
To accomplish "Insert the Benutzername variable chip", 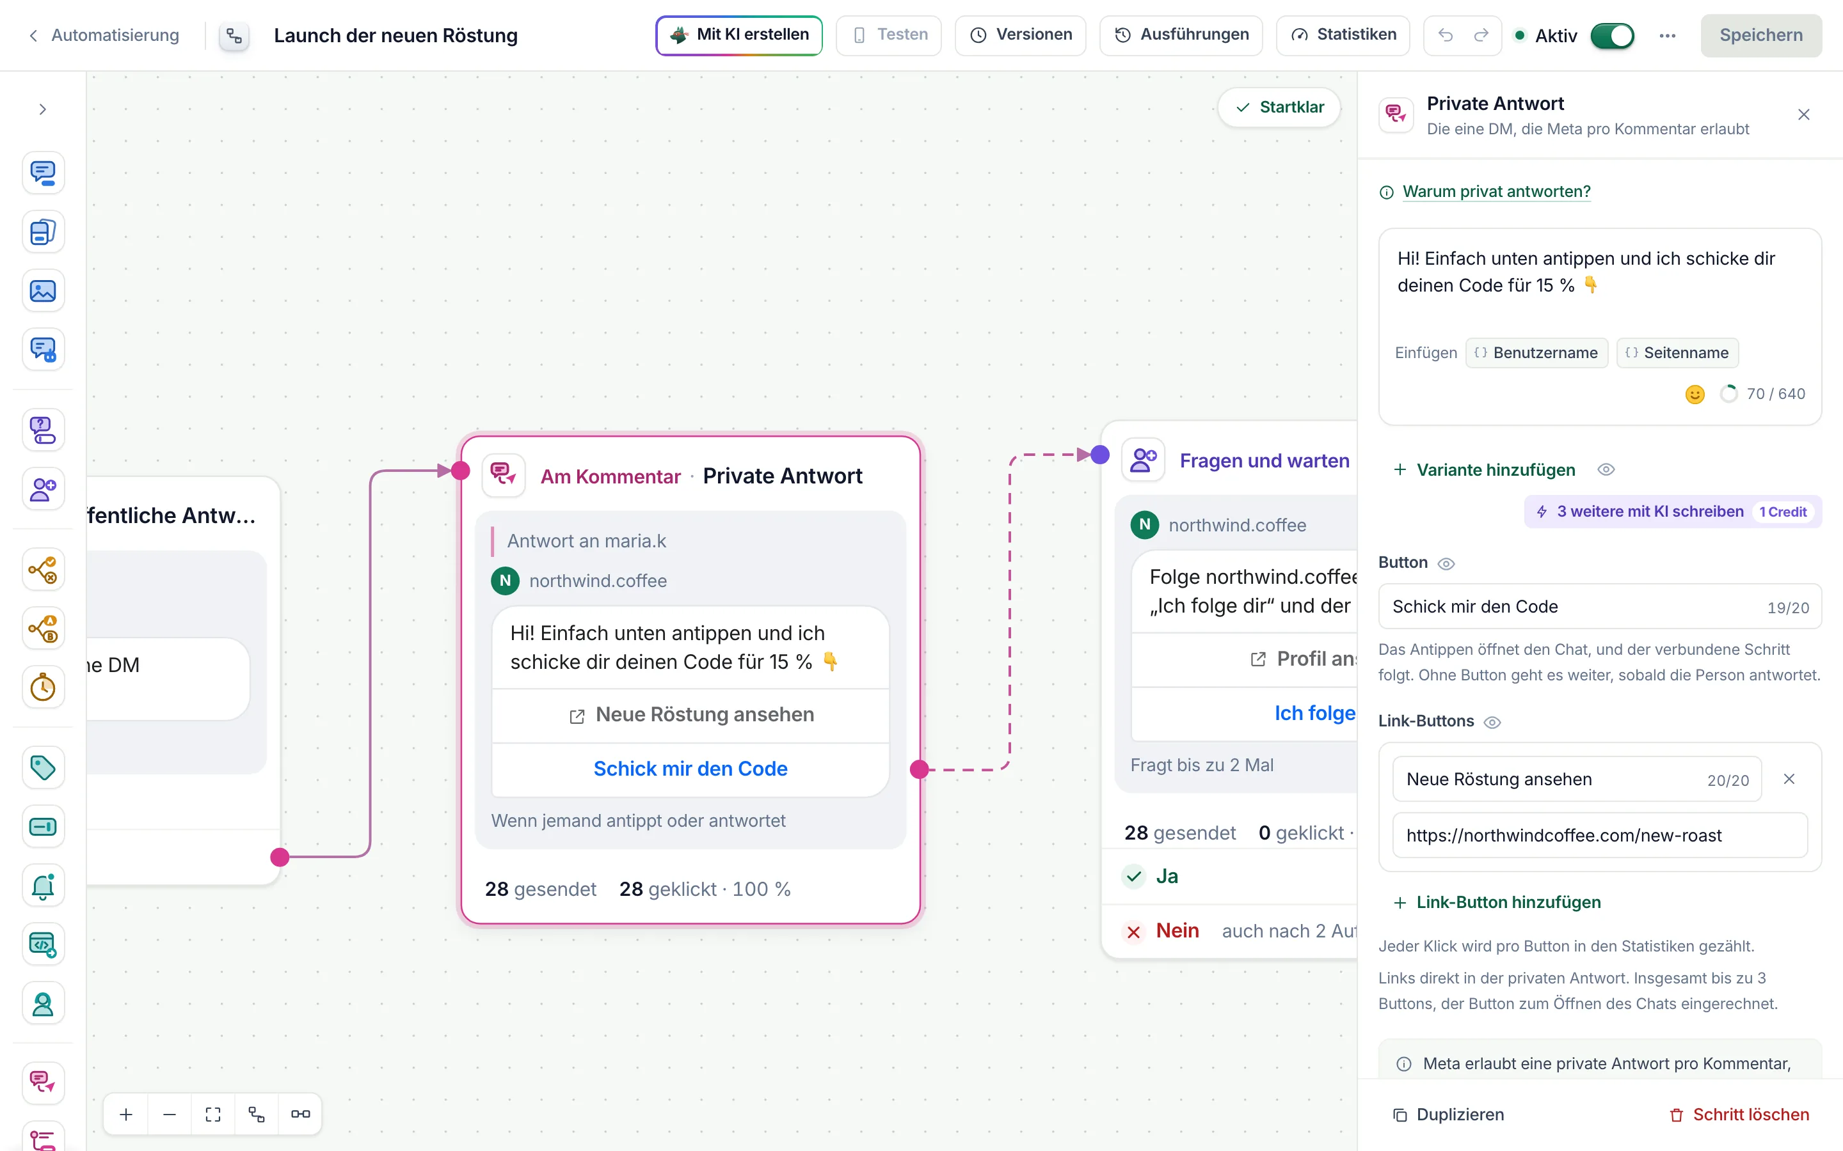I will click(x=1536, y=352).
